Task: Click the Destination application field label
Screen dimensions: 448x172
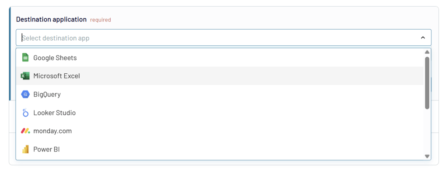Action: pos(51,19)
